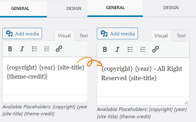Viewport: 196px width, 122px height.
Task: Toggle Bold in the right editor toolbar
Action: click(105, 49)
